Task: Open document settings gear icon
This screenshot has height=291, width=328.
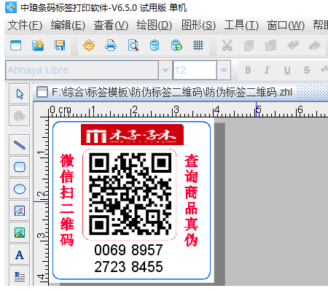Action: [x=89, y=45]
